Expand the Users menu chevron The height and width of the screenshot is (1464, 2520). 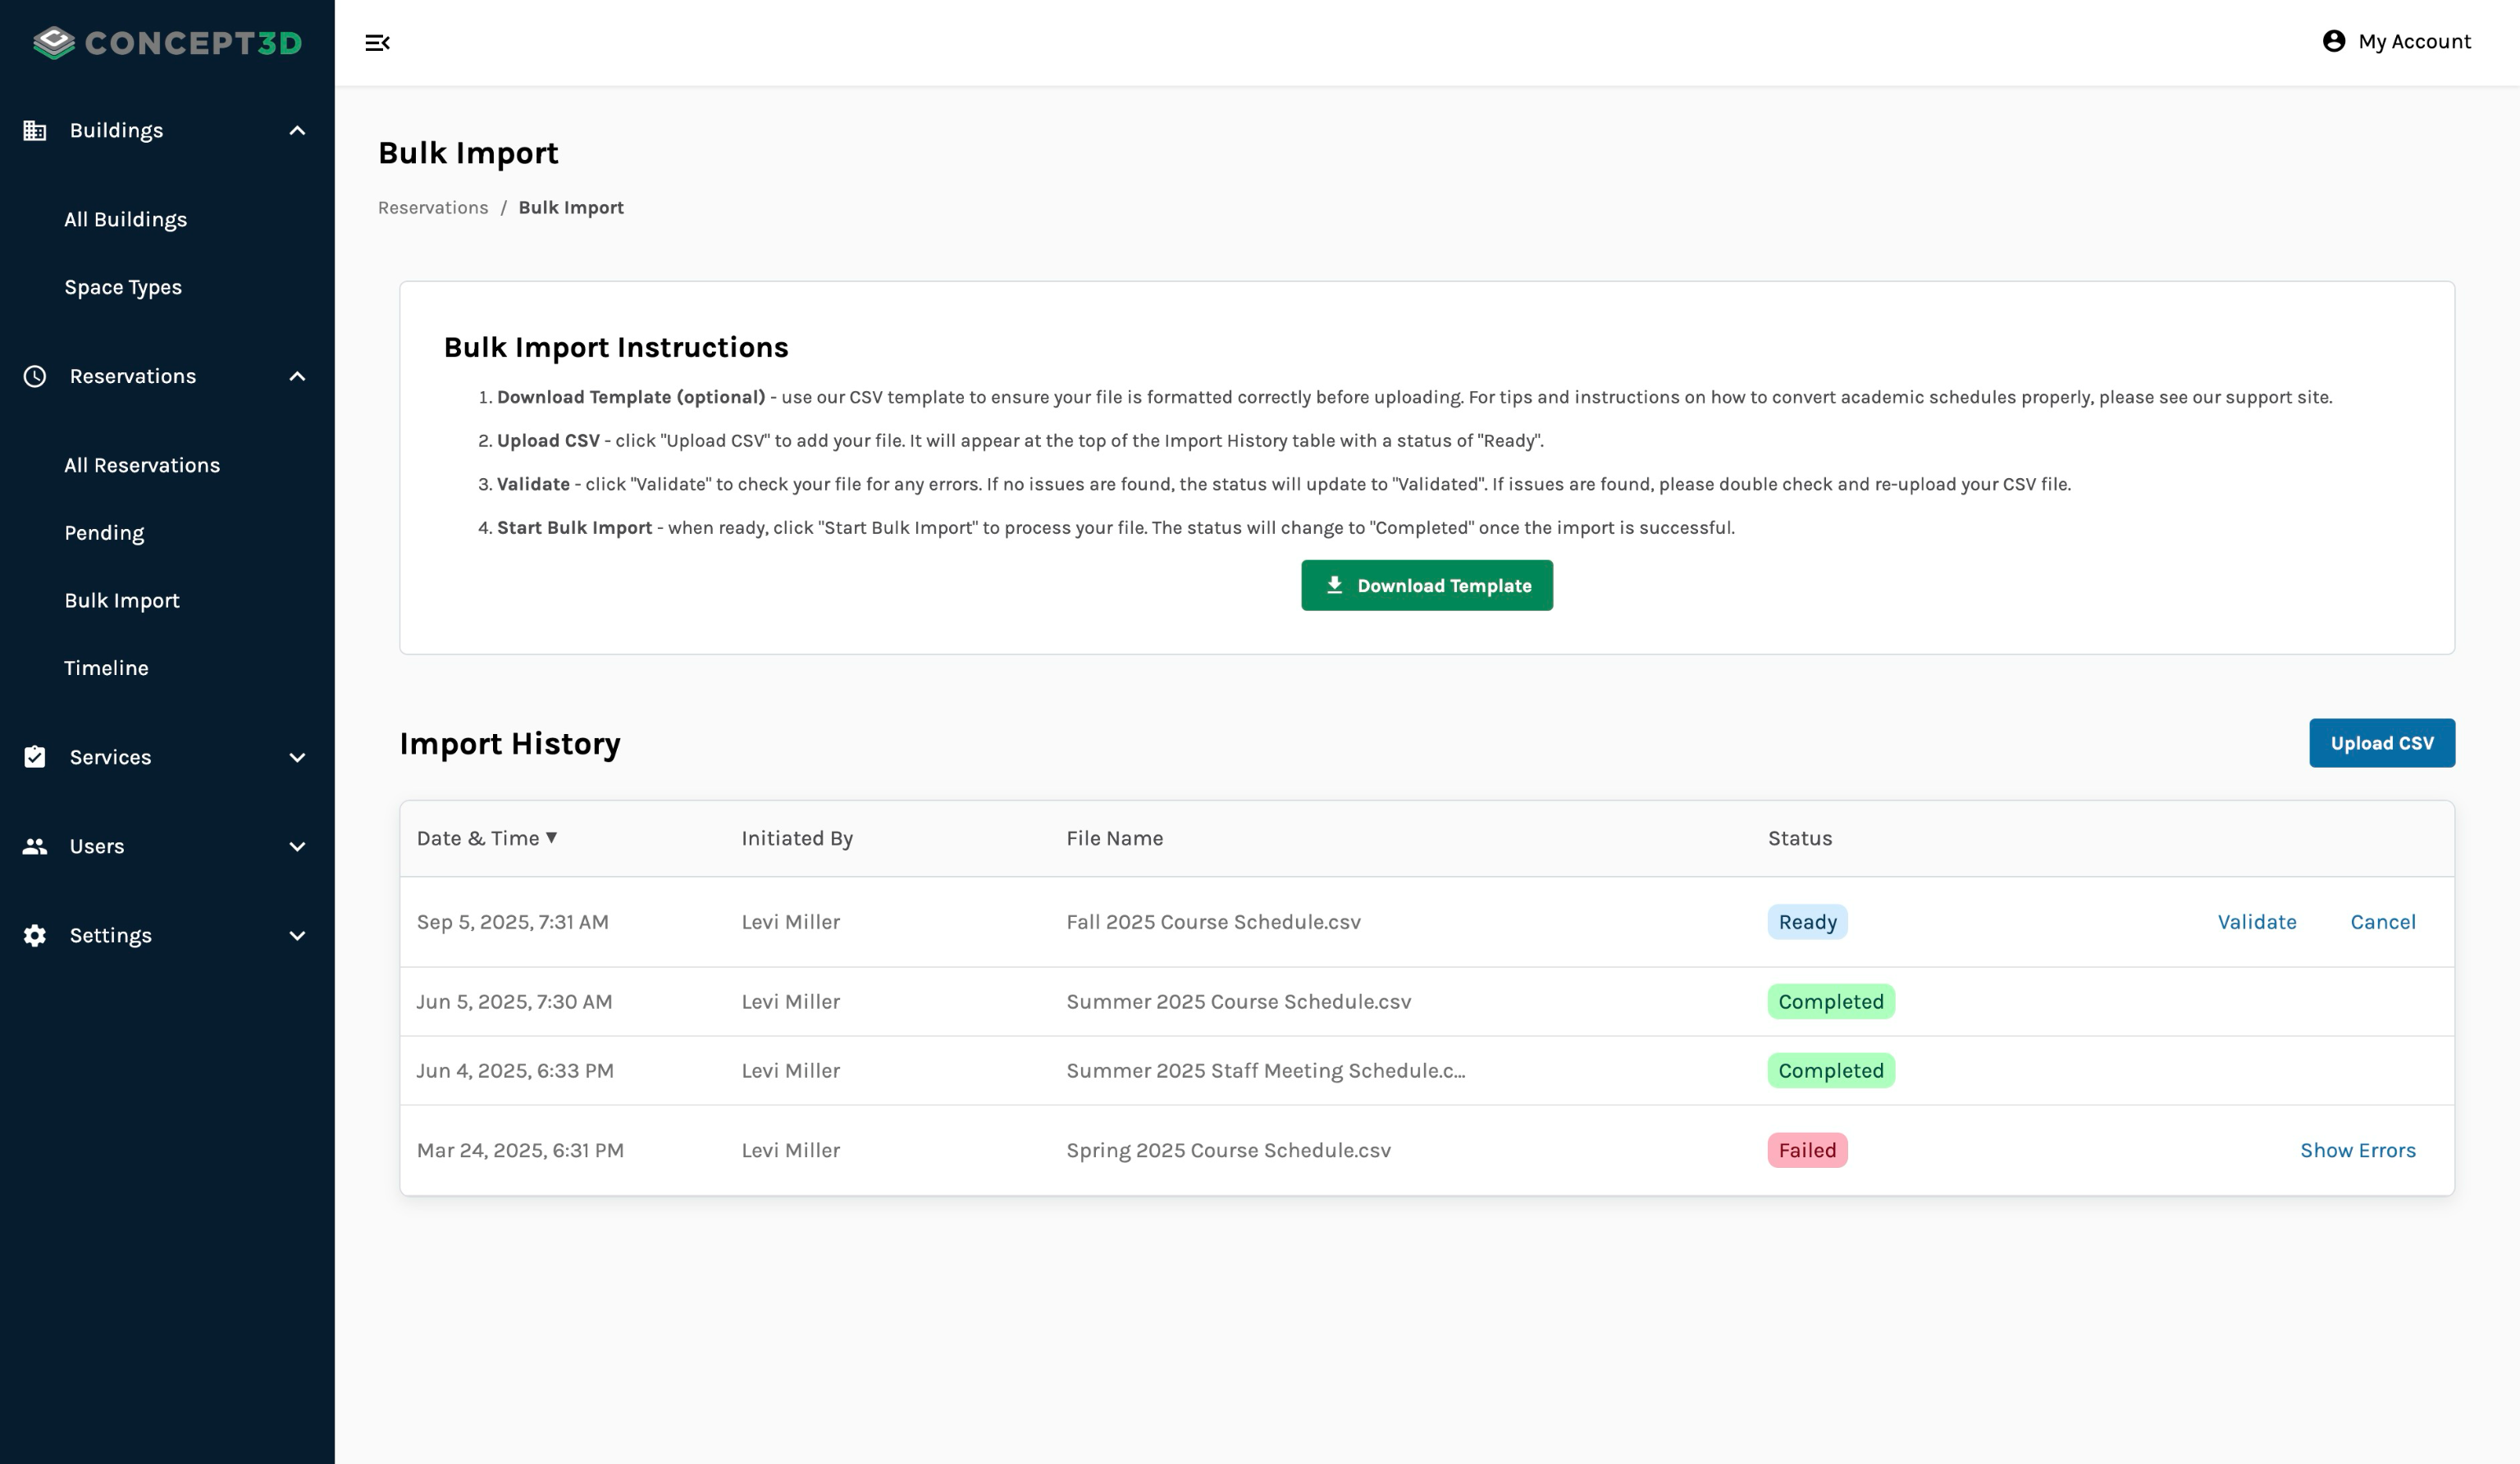pos(297,846)
